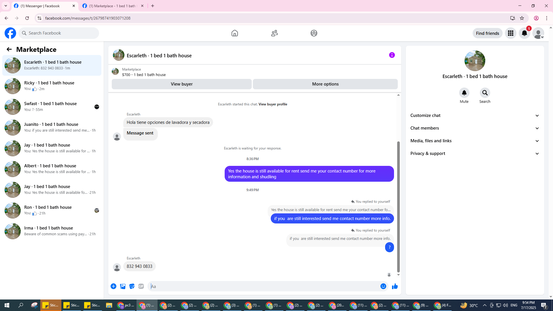Search within the Escarleth conversation

pyautogui.click(x=485, y=93)
